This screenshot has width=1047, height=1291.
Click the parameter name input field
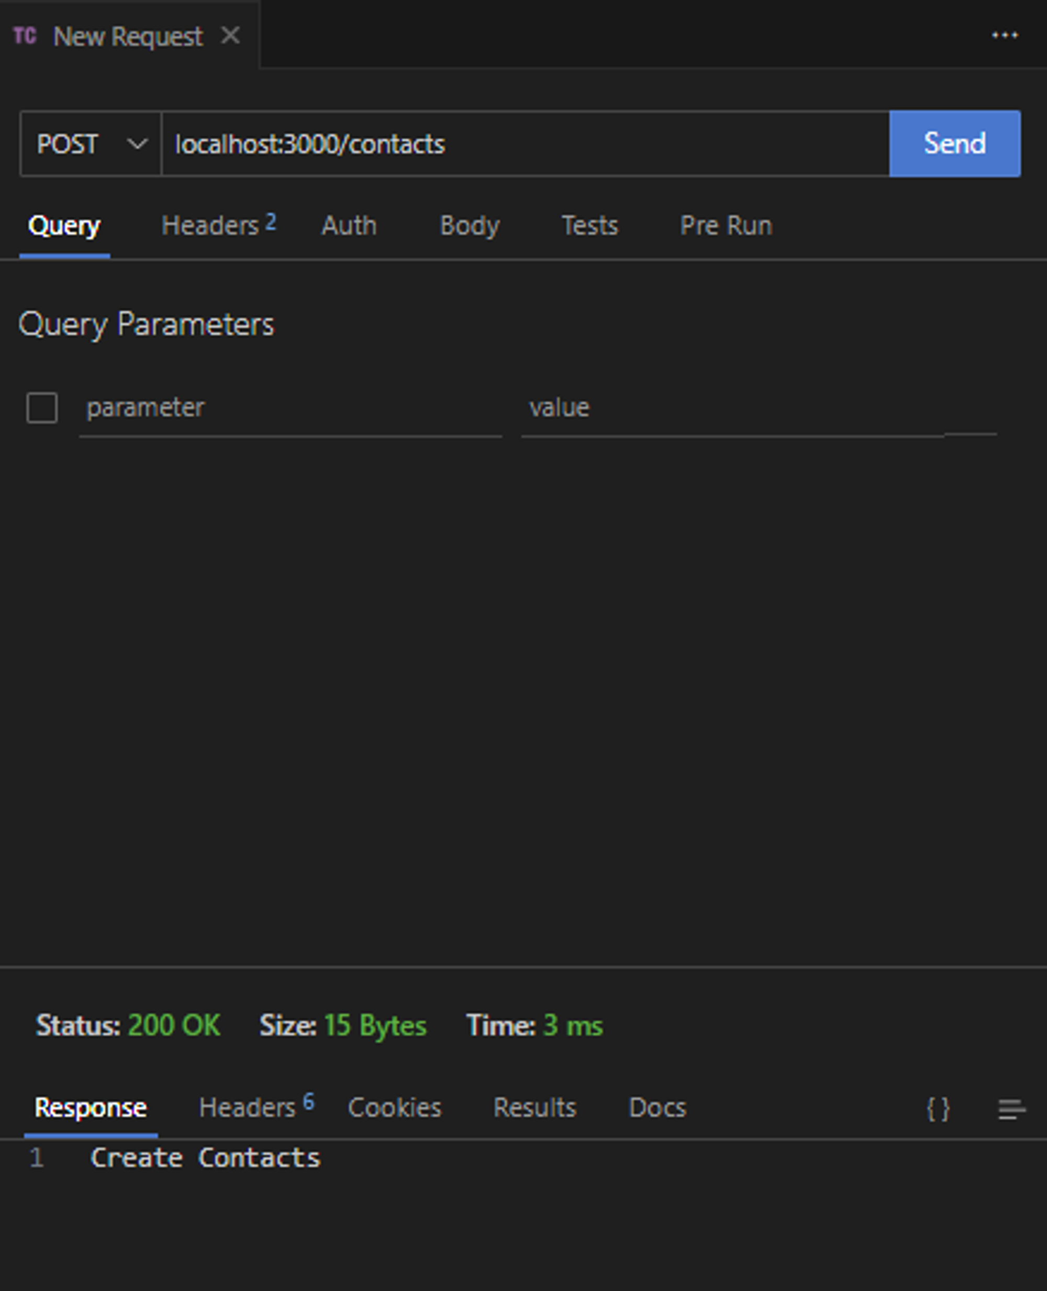(x=290, y=408)
